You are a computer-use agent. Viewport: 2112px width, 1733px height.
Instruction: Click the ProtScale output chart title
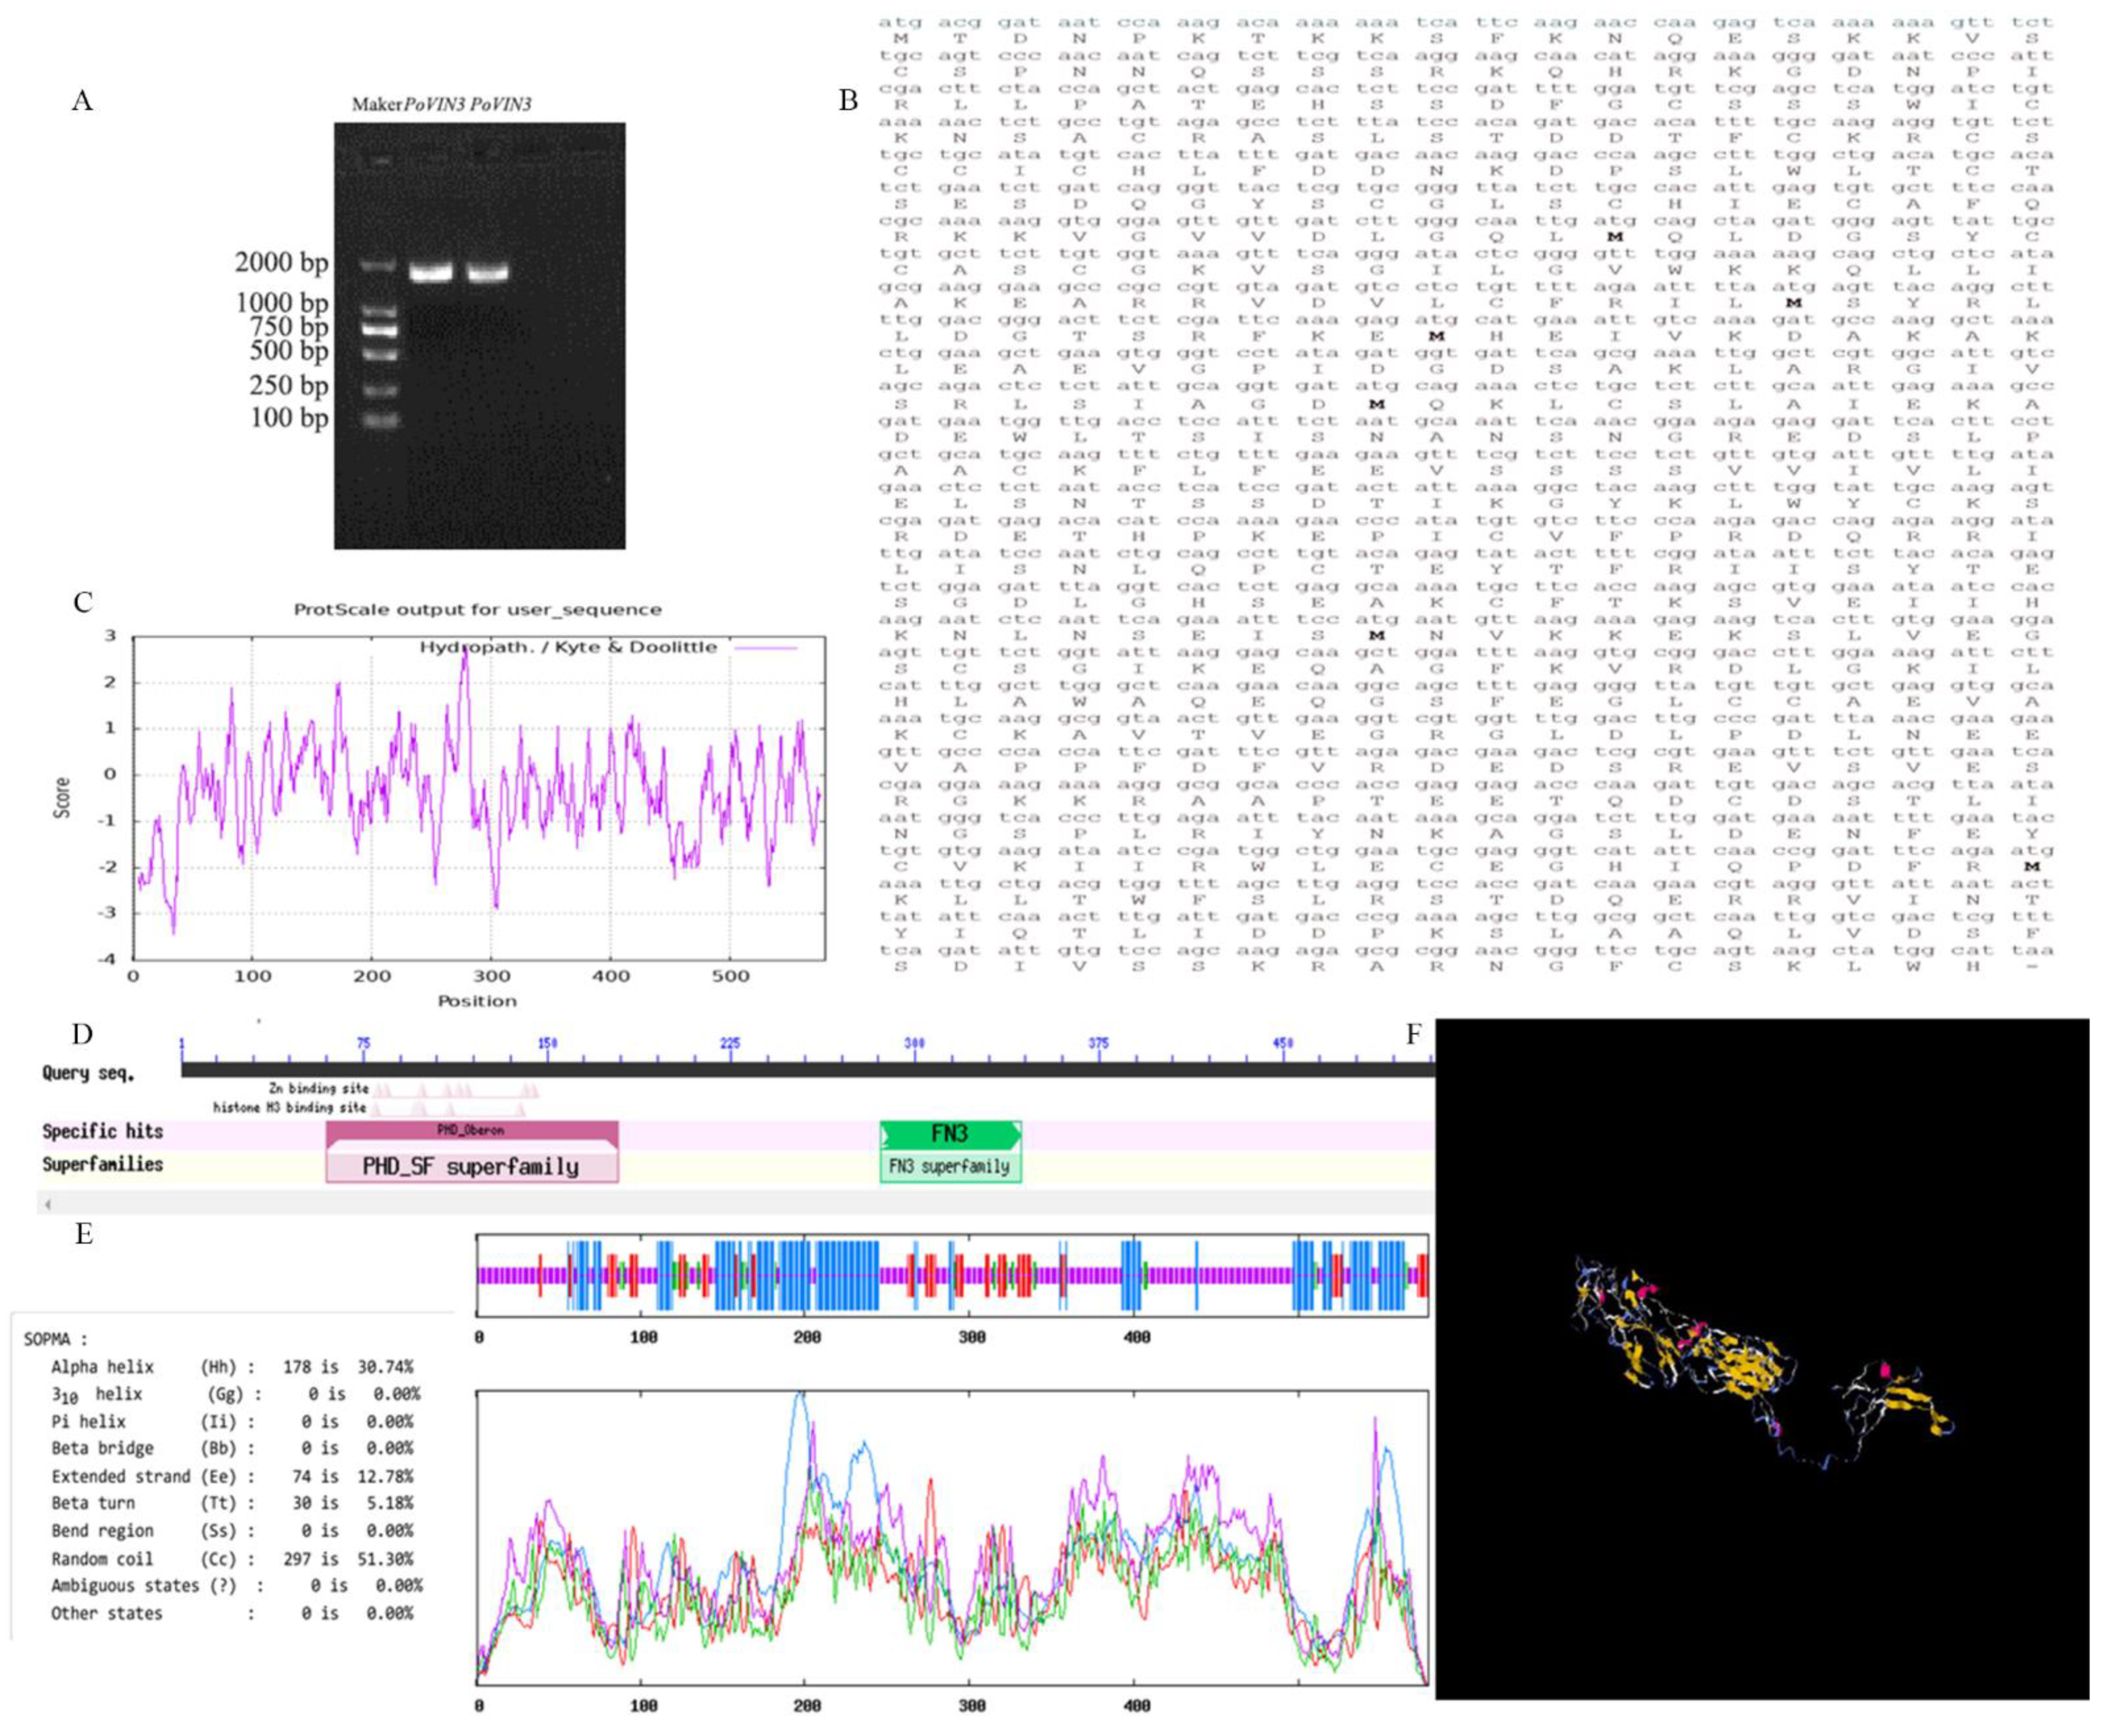coord(478,609)
